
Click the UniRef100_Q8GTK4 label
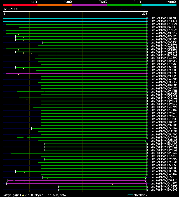(x=164, y=39)
